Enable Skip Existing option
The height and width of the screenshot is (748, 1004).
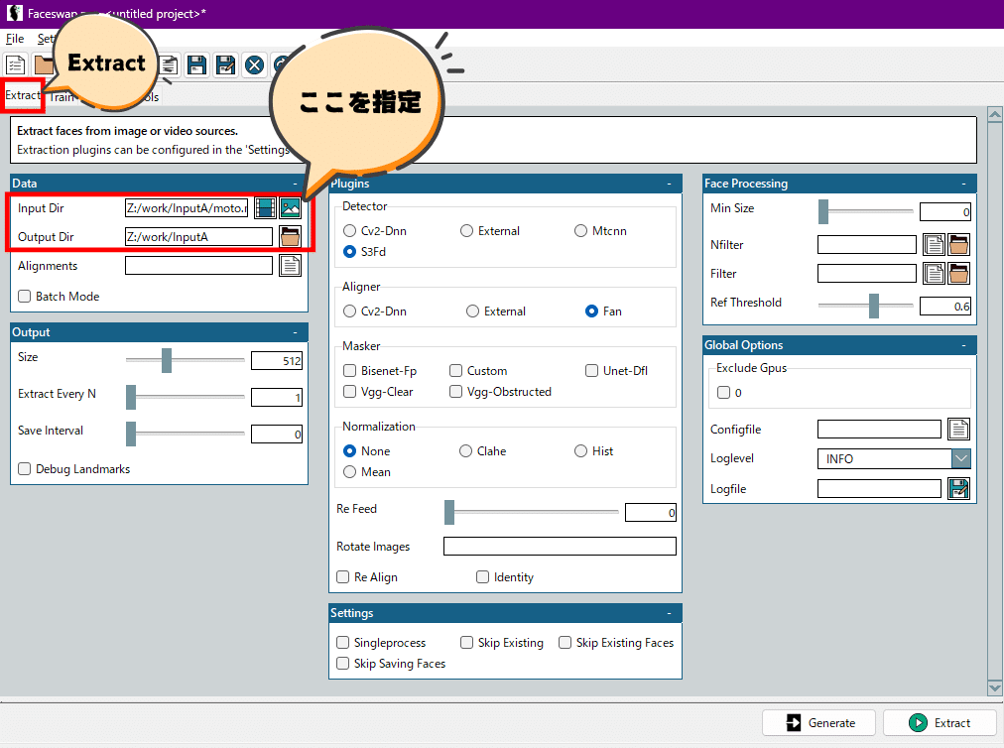coord(467,642)
